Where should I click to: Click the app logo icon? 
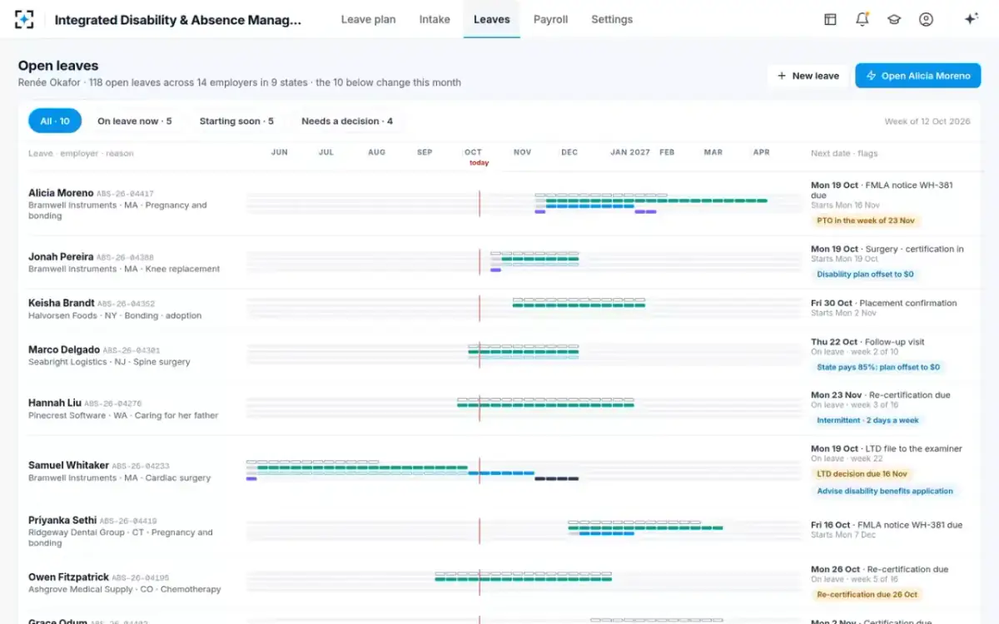(24, 20)
